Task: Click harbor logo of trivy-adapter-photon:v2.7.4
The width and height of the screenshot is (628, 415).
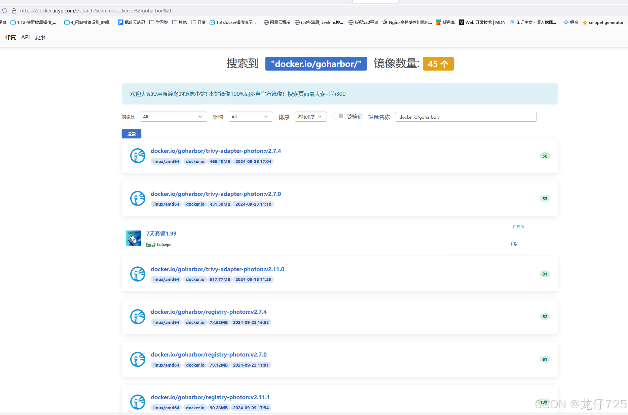Action: (x=138, y=156)
